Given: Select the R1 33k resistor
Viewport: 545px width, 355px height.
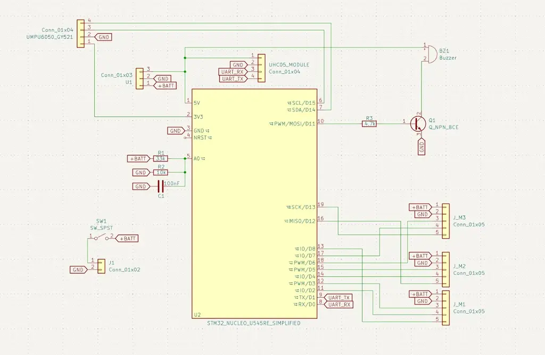Looking at the screenshot, I should tap(161, 158).
